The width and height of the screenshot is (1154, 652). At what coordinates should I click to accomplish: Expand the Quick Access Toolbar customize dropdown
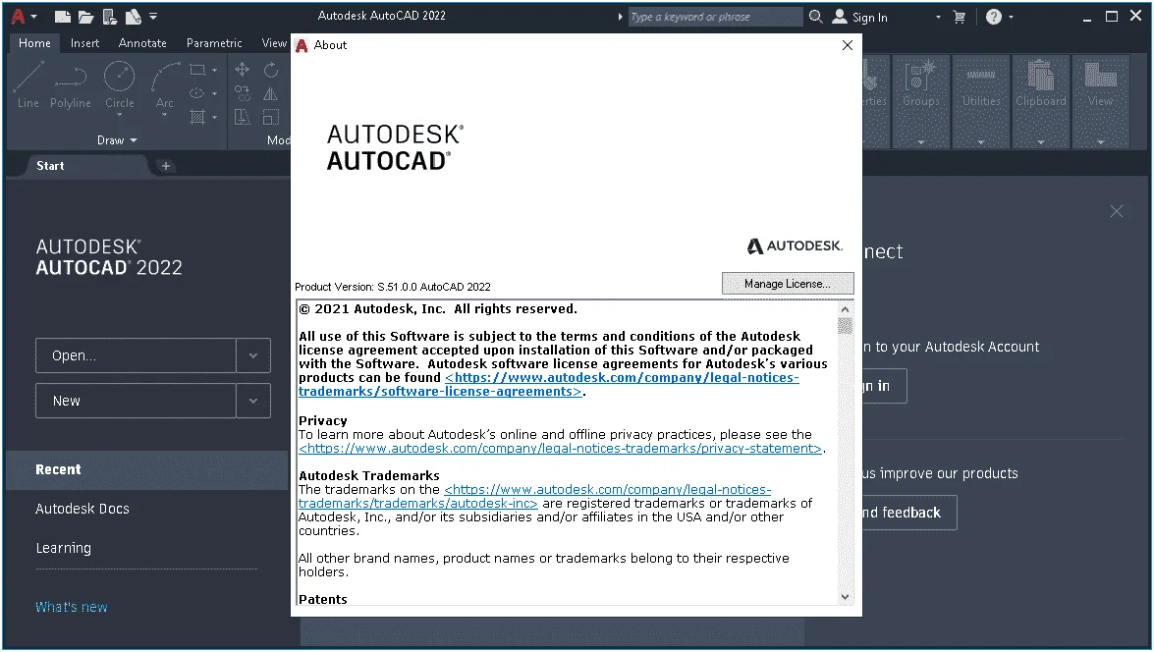click(x=153, y=16)
